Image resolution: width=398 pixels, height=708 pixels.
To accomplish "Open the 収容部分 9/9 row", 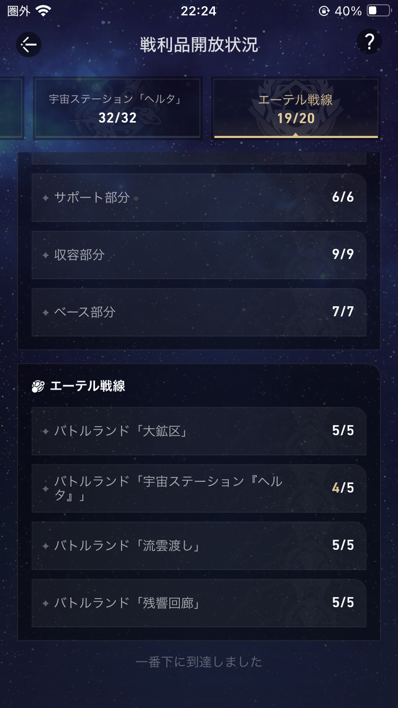I will tap(198, 255).
